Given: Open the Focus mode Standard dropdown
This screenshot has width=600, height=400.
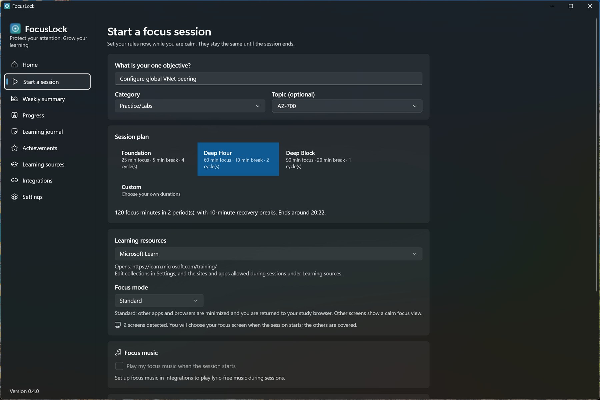Looking at the screenshot, I should (159, 300).
